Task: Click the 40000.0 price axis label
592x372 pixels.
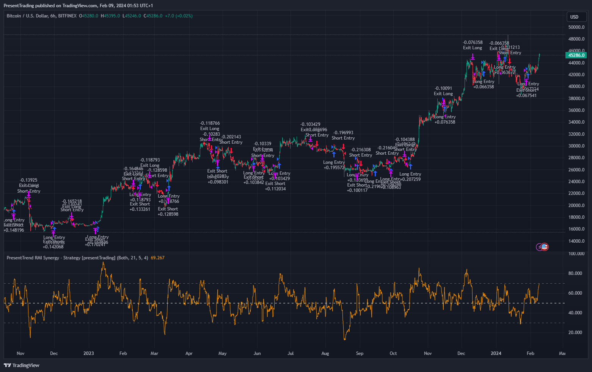Action: 576,86
